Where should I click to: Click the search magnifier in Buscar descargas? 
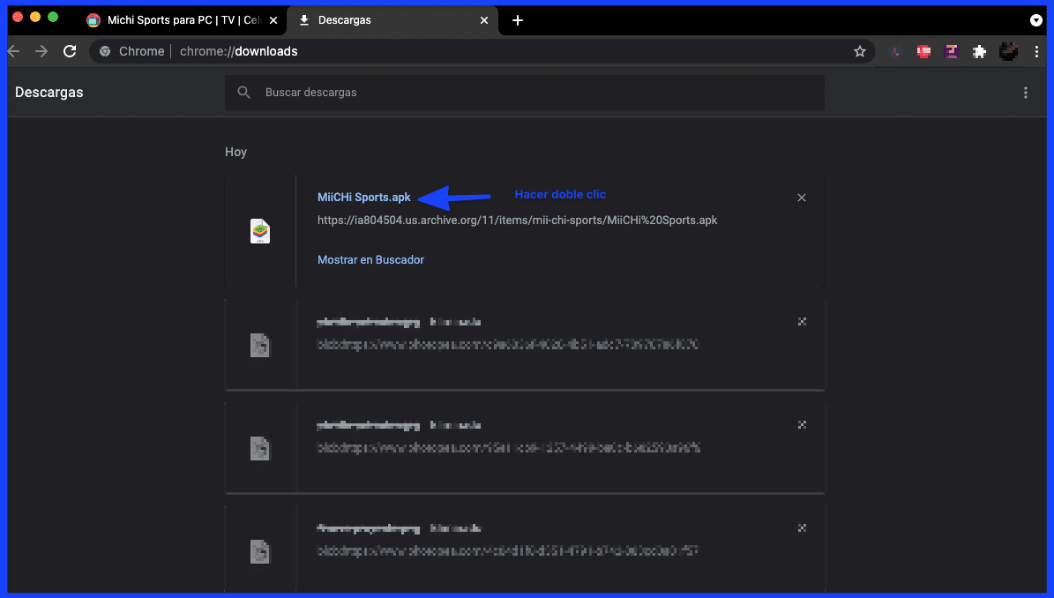pyautogui.click(x=243, y=92)
